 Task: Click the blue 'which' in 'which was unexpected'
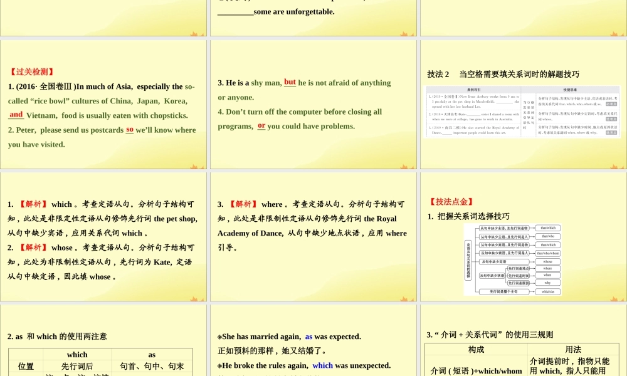[323, 365]
